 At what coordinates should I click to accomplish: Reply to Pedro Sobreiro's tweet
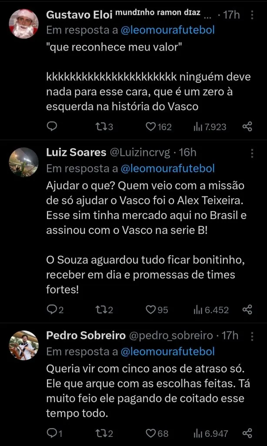click(x=52, y=433)
